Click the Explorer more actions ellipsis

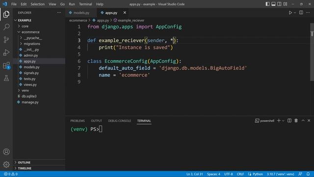pos(59,13)
